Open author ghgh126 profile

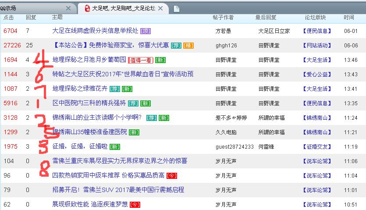click(226, 46)
